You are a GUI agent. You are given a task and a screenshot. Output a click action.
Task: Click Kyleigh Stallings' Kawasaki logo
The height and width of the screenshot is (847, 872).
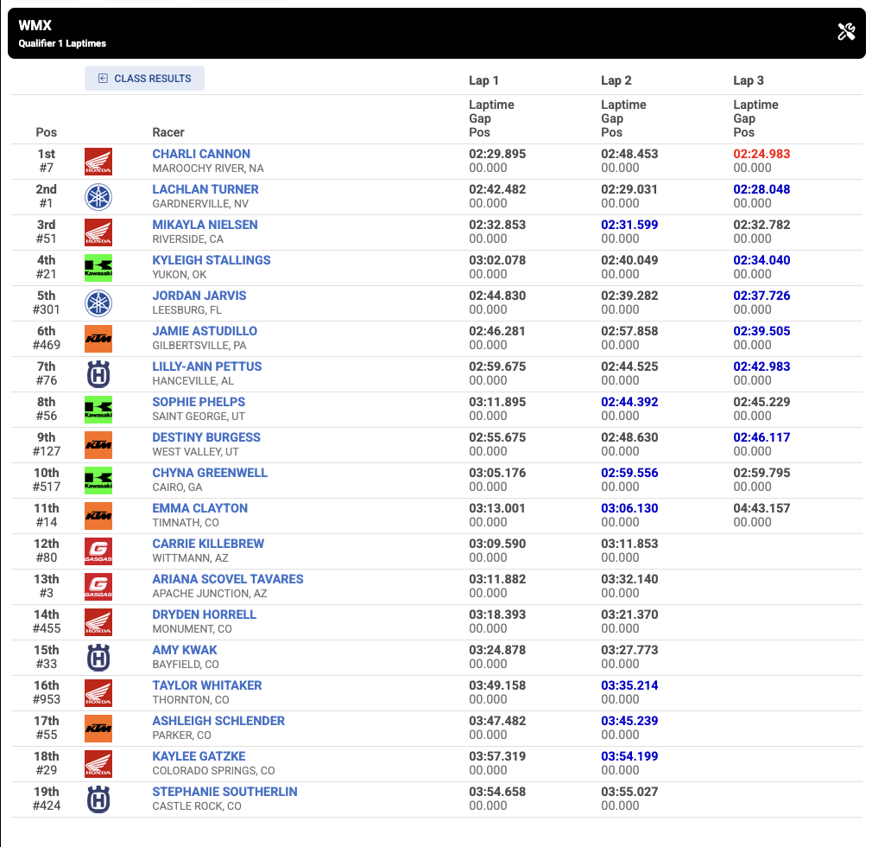click(98, 268)
